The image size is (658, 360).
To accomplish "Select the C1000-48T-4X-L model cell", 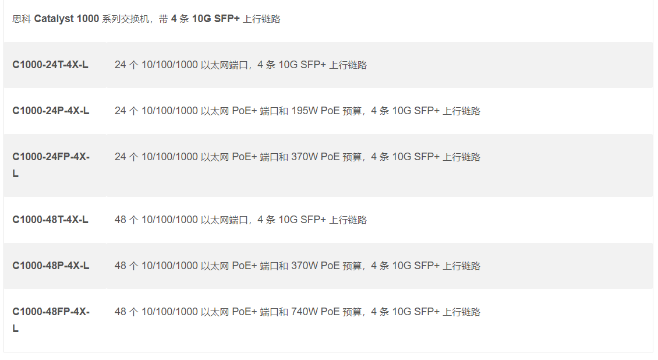I will click(50, 220).
